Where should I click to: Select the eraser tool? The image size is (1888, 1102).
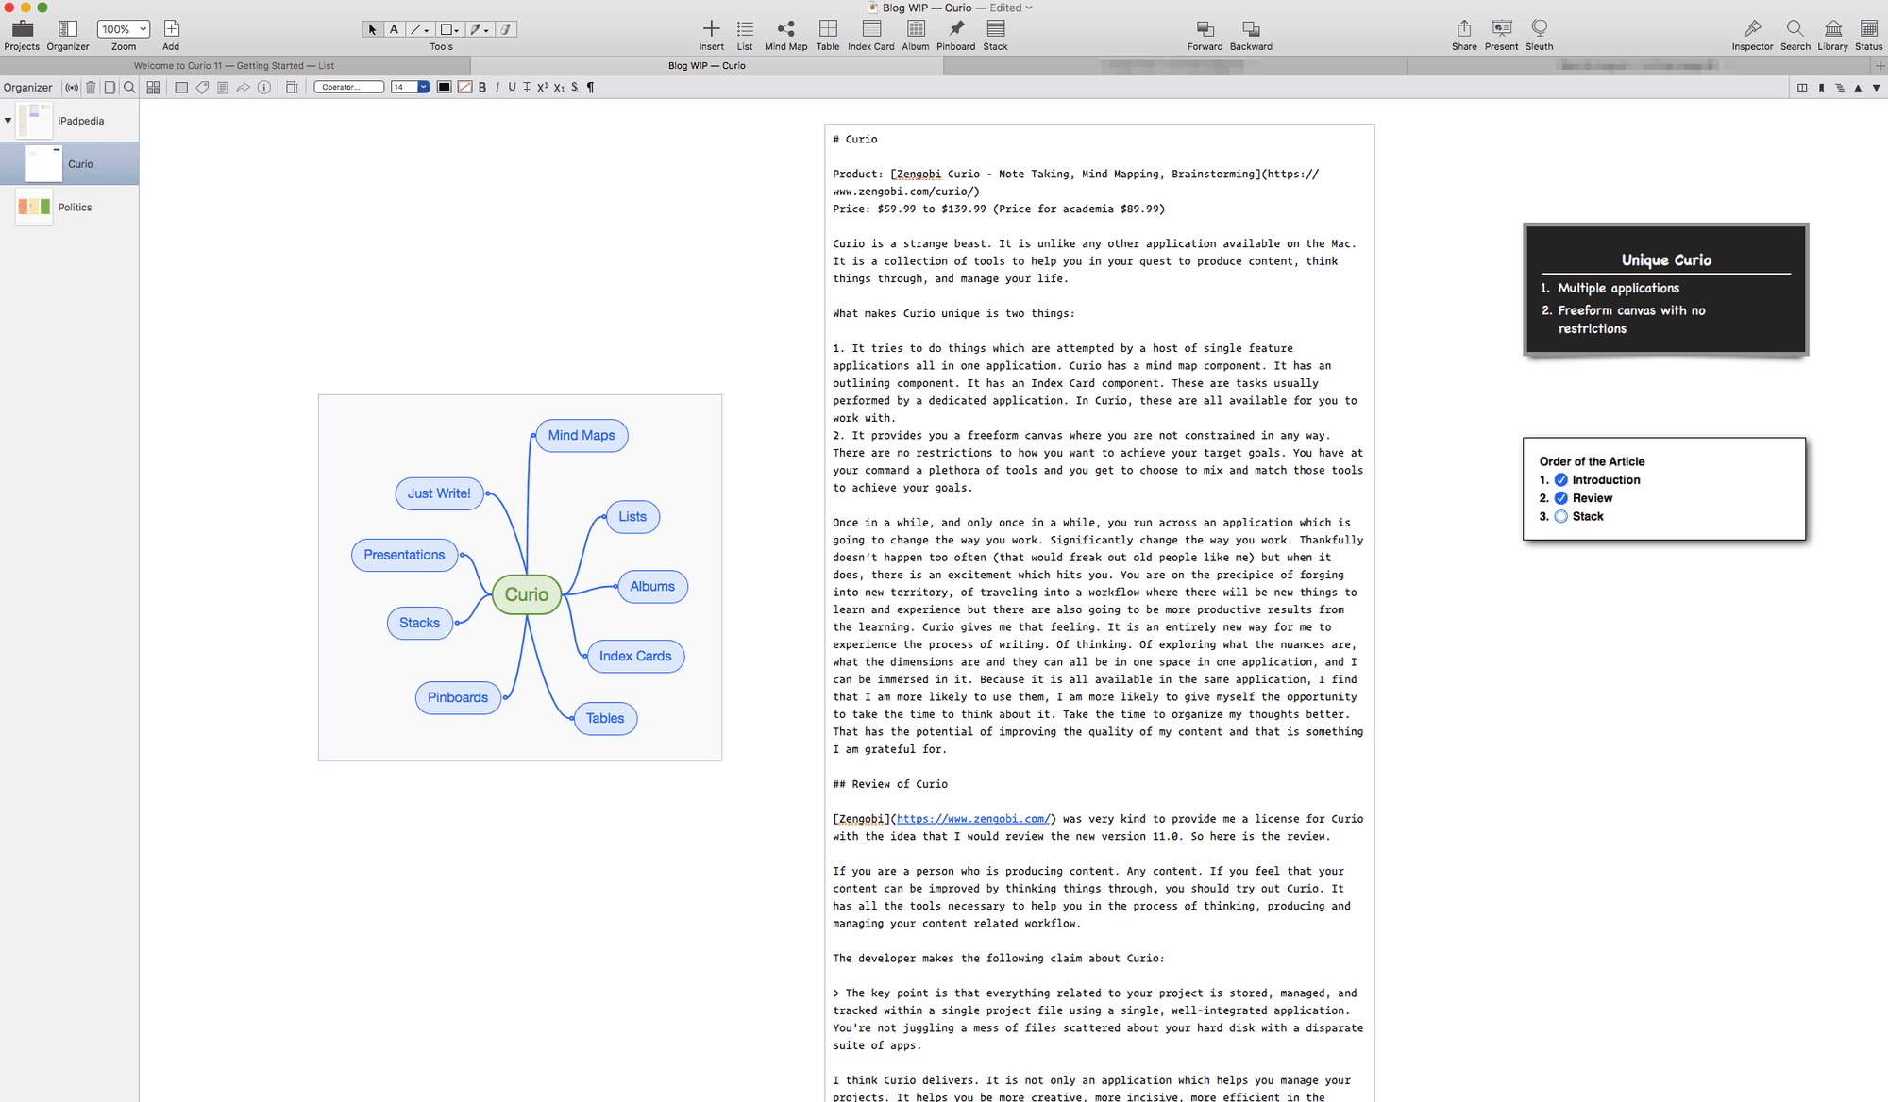coord(507,29)
